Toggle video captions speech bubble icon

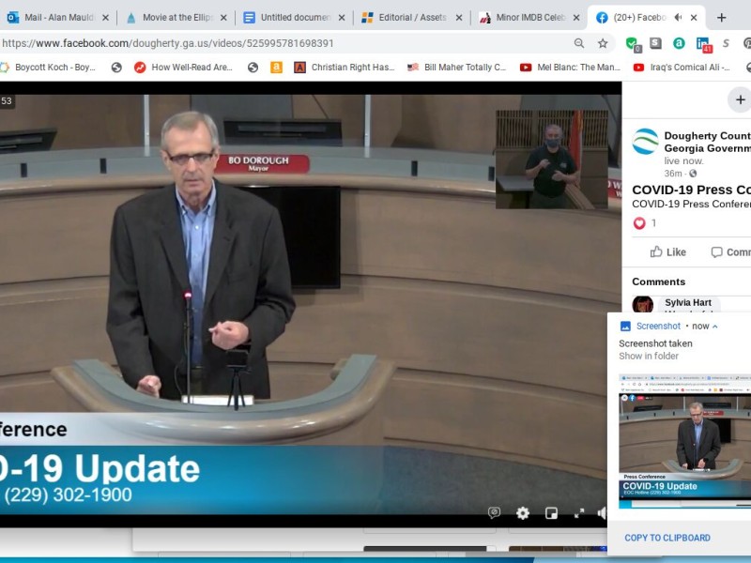(x=495, y=513)
